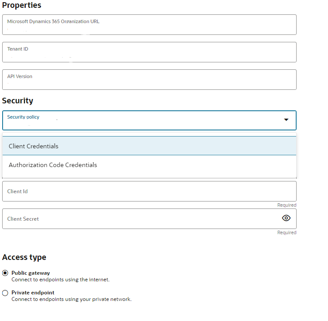Click the Properties section heading

(x=22, y=5)
